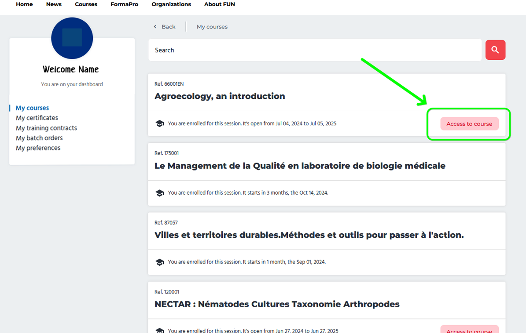Go to My batch orders
The width and height of the screenshot is (526, 333).
pyautogui.click(x=39, y=138)
